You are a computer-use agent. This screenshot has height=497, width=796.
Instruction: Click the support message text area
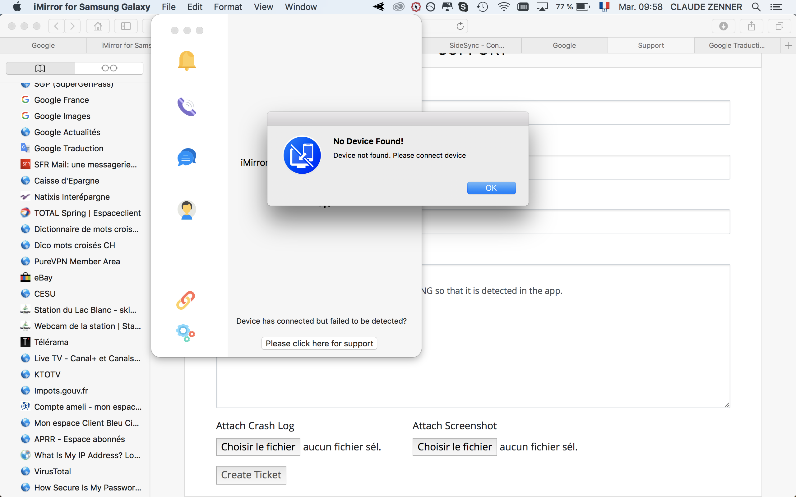[473, 336]
